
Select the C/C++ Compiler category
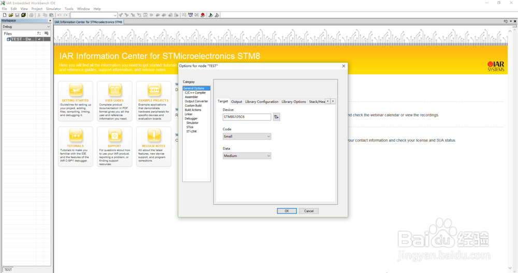(x=195, y=93)
